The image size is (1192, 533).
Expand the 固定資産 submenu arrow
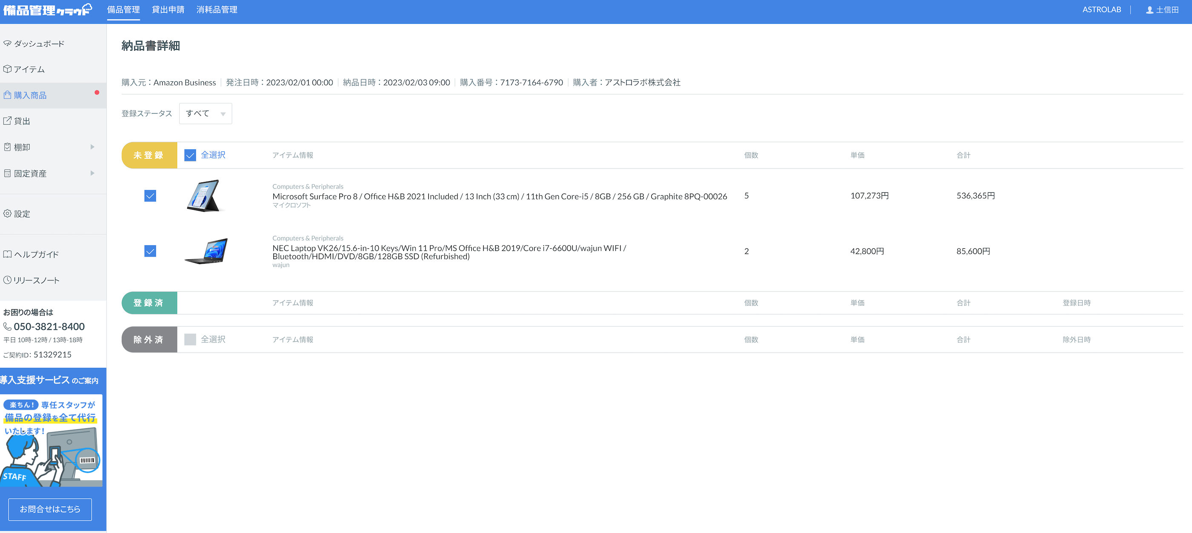click(92, 174)
